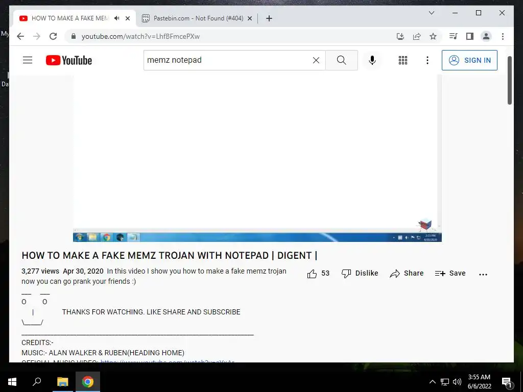Mute the YouTube tab speaker icon
The width and height of the screenshot is (523, 392).
tap(116, 18)
